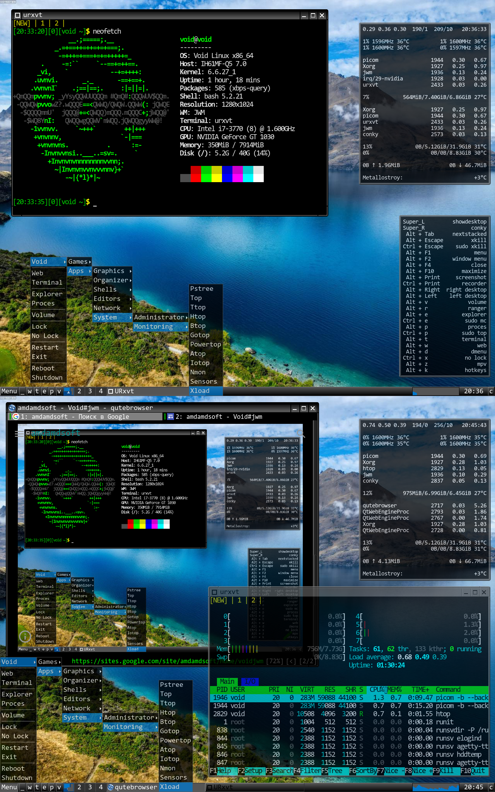Switch to desktop 2 in the 20:36 taskbar

point(79,391)
